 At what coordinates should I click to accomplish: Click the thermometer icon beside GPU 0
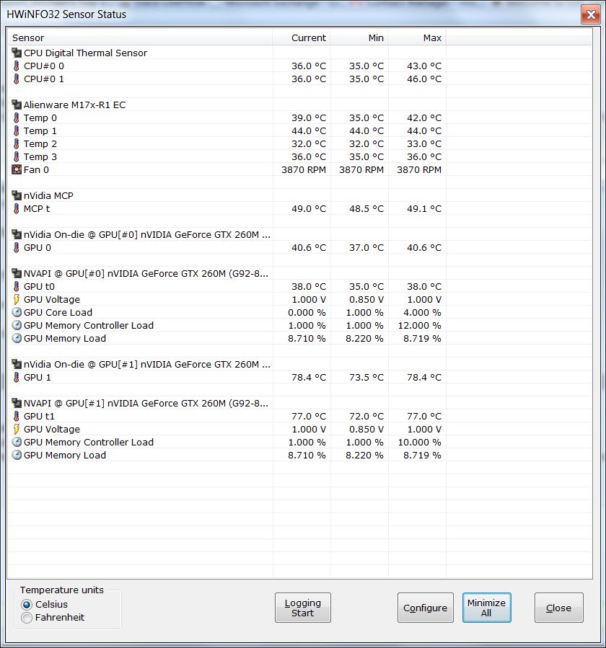(x=17, y=247)
